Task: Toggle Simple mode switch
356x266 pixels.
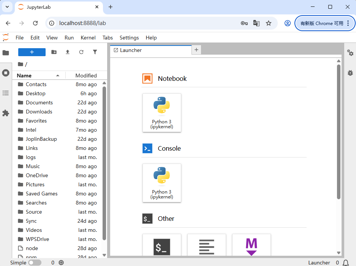Action: [x=35, y=263]
